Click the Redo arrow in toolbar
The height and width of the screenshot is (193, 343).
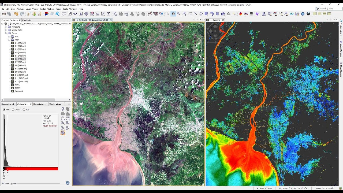click(x=22, y=14)
